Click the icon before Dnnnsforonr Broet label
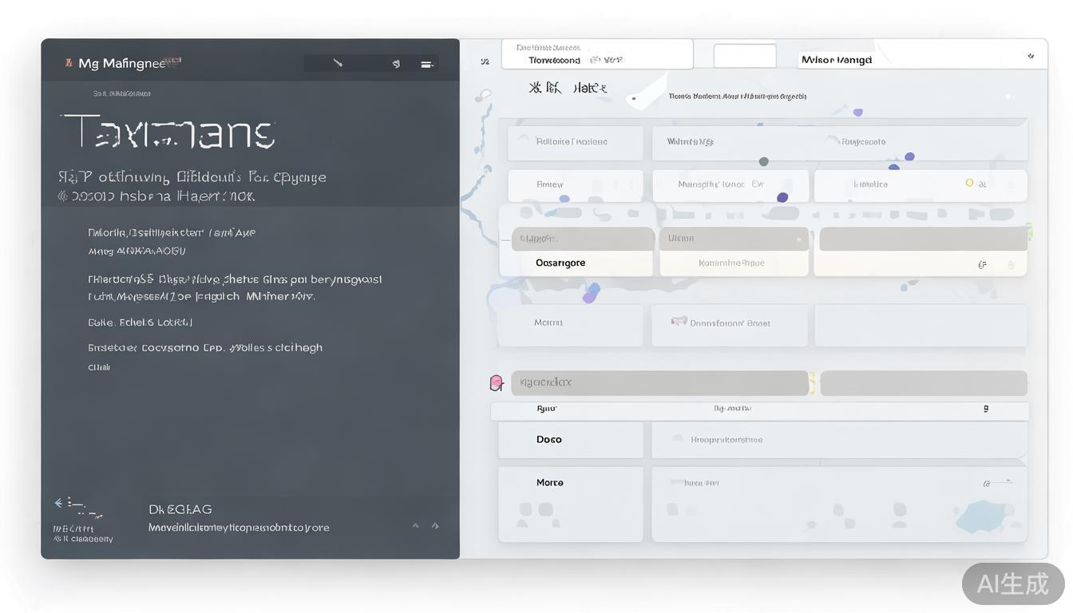Viewport: 1073px width, 613px height. click(679, 322)
